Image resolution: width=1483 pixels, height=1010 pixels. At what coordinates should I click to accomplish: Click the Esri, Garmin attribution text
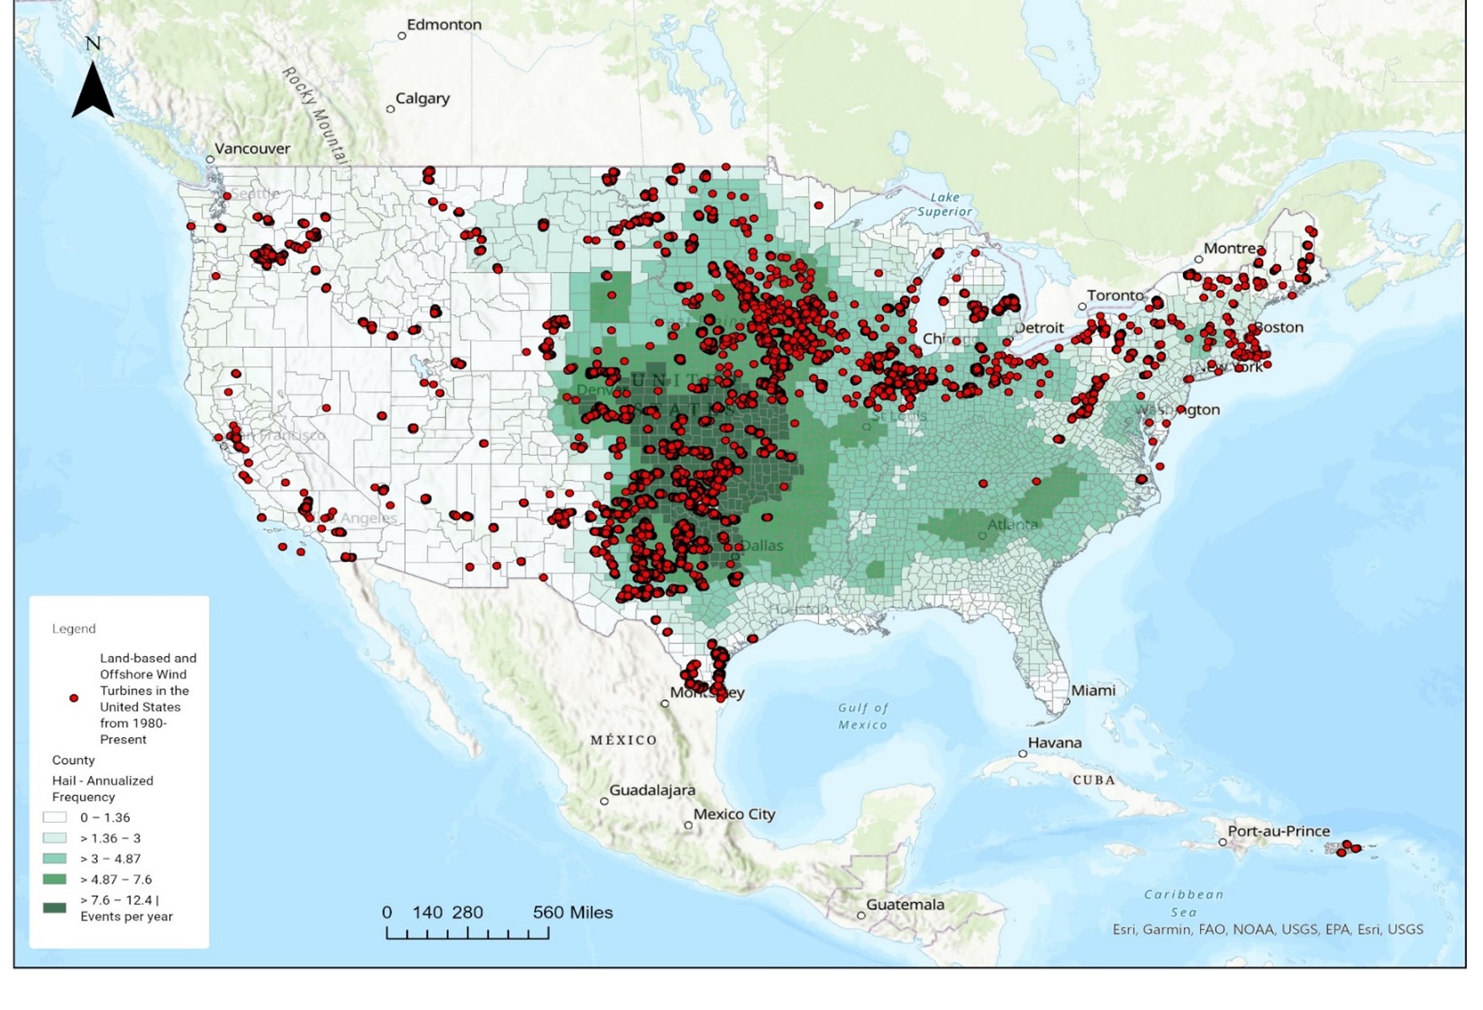1268,929
